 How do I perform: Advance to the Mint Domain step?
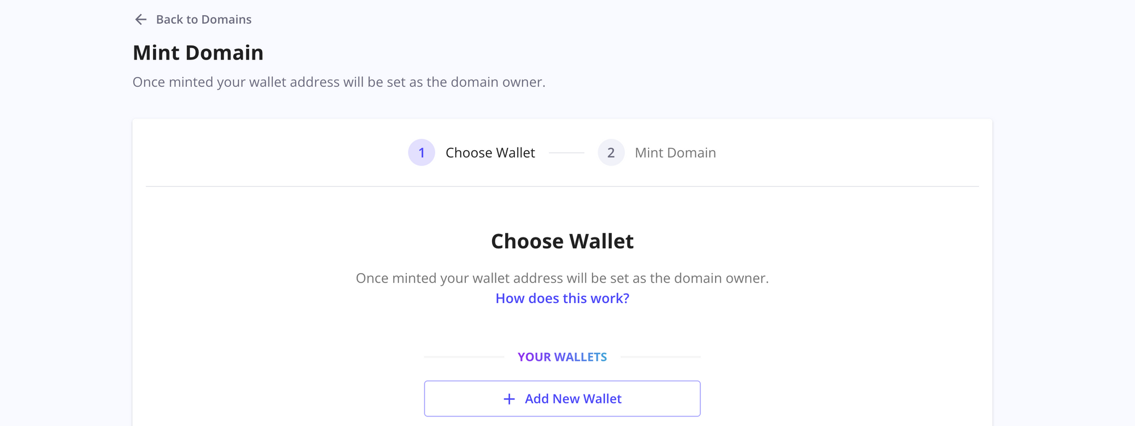point(675,152)
